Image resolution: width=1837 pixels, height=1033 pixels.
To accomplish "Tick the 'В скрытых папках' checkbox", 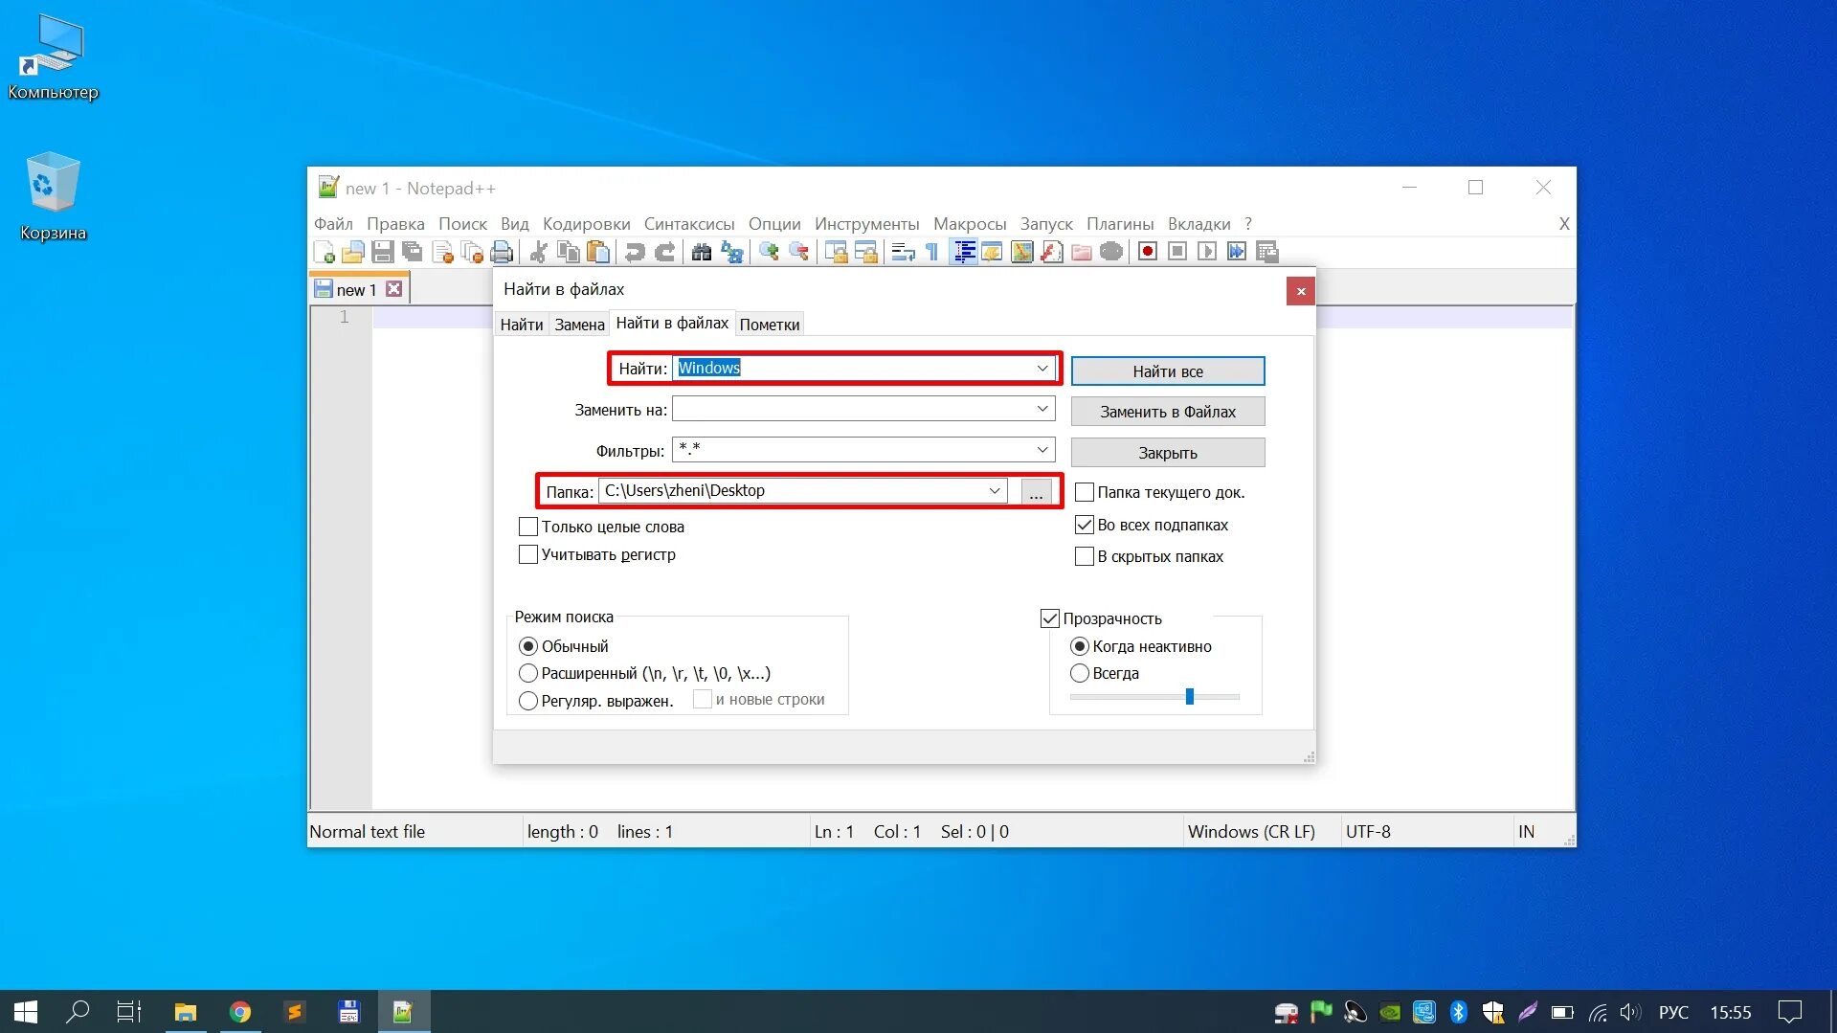I will pos(1084,556).
